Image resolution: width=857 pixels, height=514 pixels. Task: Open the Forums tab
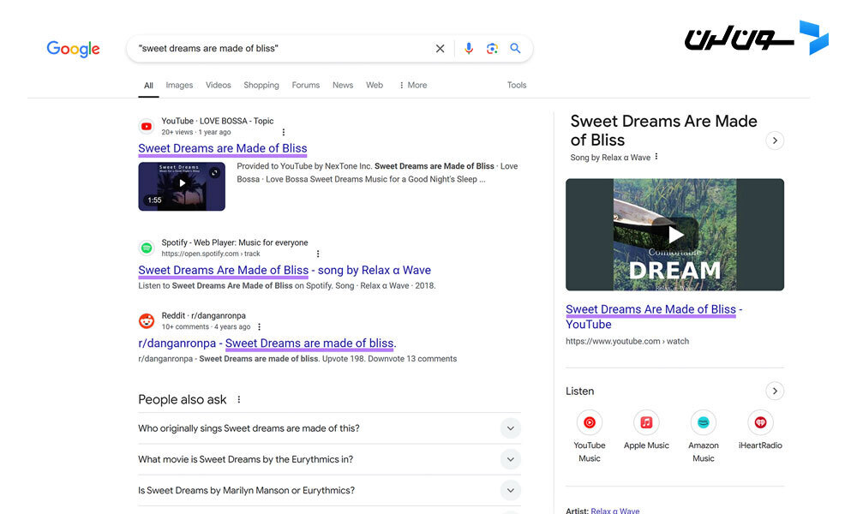tap(306, 85)
